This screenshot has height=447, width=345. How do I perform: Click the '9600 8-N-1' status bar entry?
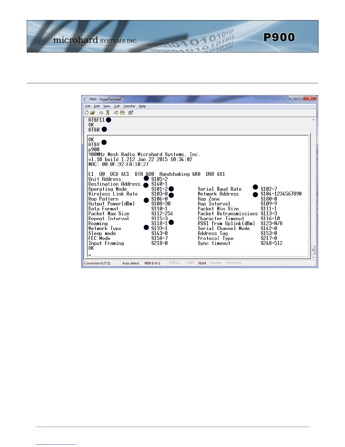coord(152,263)
